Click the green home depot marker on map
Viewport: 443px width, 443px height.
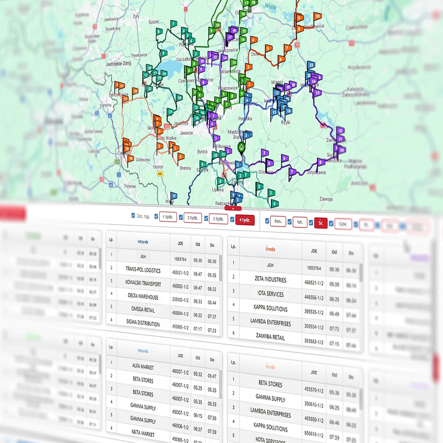click(x=241, y=147)
